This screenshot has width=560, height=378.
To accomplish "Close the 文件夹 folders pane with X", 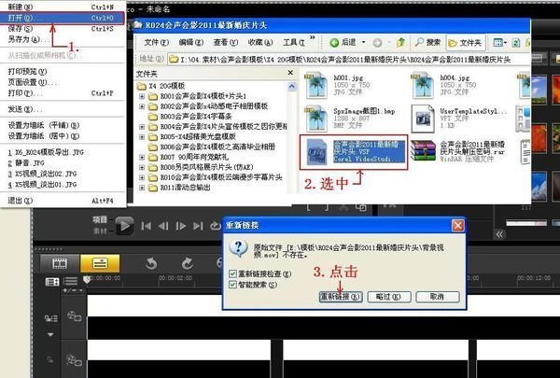I will 290,73.
